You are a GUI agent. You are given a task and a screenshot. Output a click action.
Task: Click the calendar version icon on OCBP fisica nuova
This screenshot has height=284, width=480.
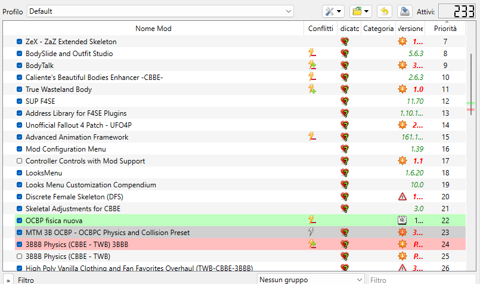[x=402, y=220]
